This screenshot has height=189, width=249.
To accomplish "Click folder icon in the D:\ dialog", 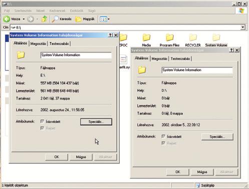I will (x=142, y=70).
